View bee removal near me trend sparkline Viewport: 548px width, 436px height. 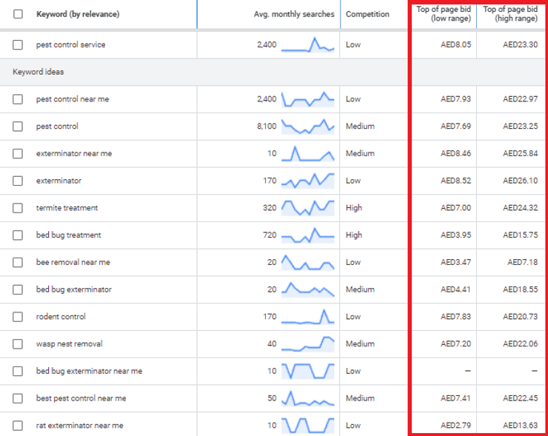[308, 262]
